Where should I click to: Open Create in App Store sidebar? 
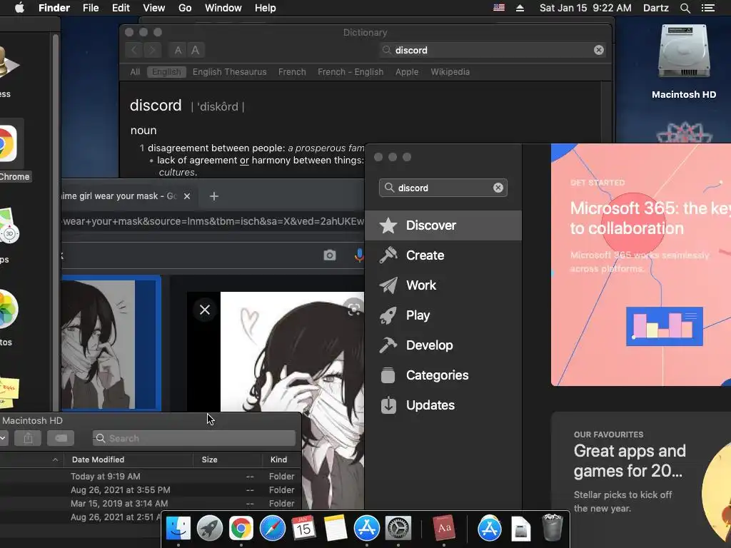[x=443, y=255]
